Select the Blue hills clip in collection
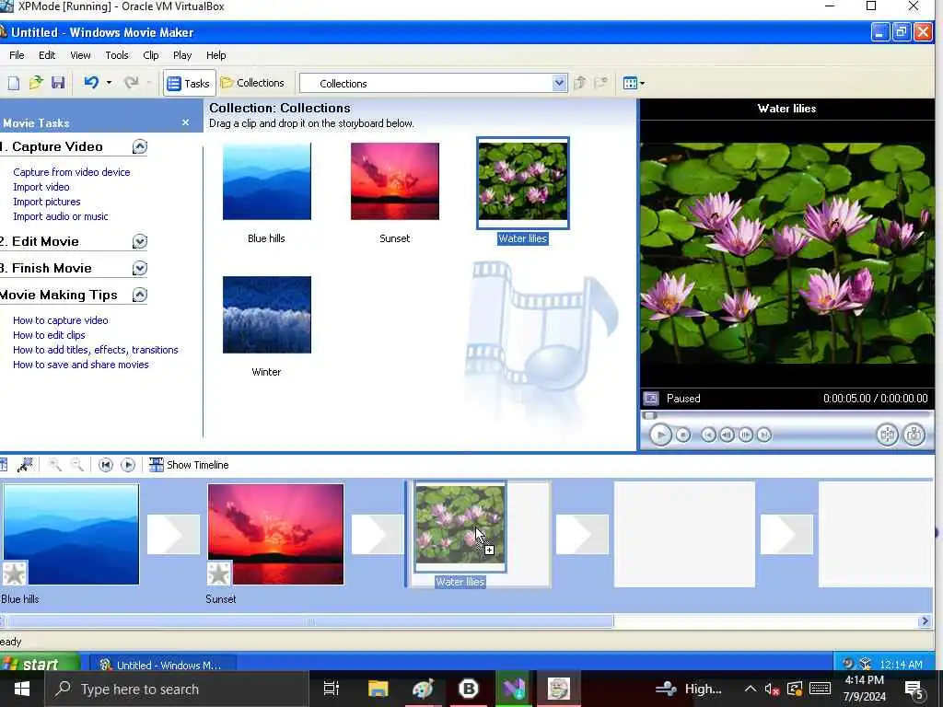Image resolution: width=943 pixels, height=707 pixels. click(x=266, y=181)
